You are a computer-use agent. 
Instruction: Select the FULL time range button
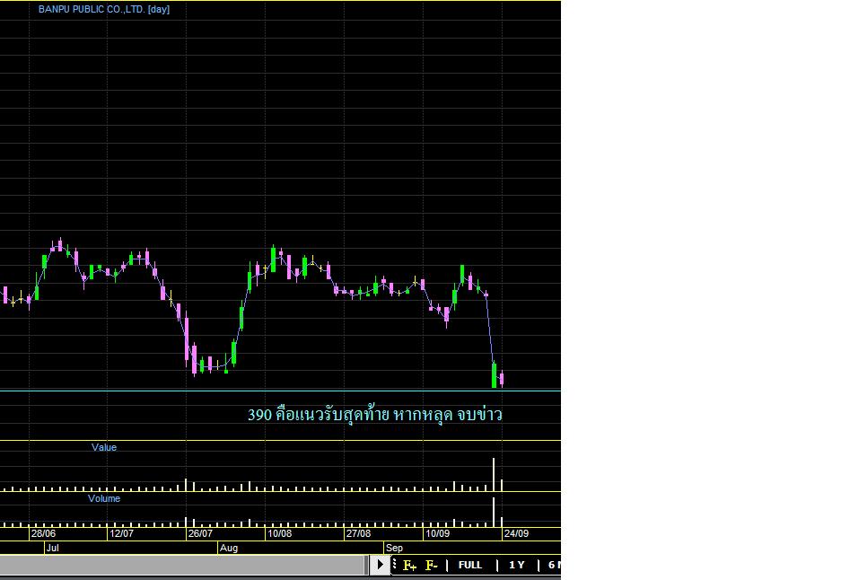469,565
